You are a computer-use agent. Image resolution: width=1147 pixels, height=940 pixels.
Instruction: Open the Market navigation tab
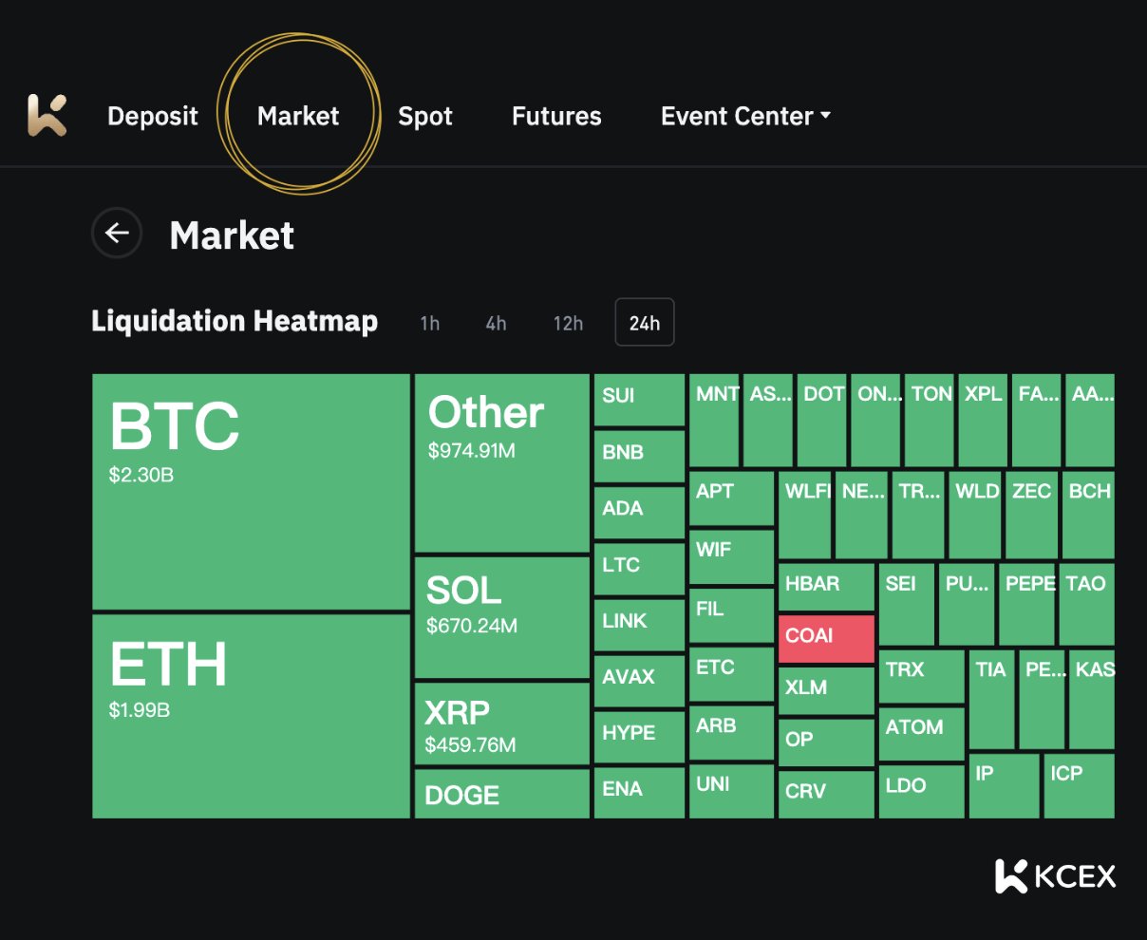pos(298,116)
